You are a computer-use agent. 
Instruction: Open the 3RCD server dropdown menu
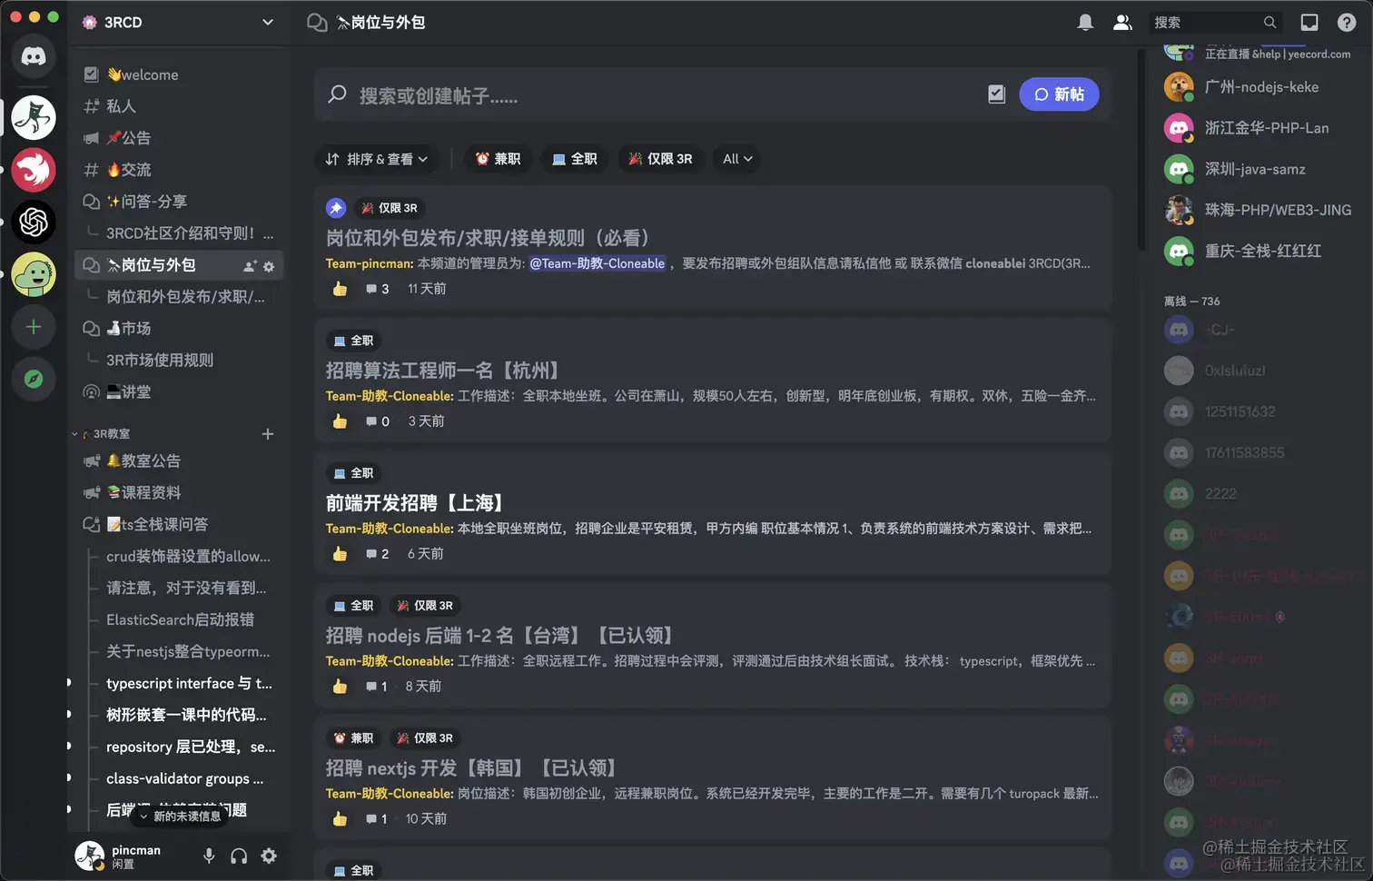(268, 22)
